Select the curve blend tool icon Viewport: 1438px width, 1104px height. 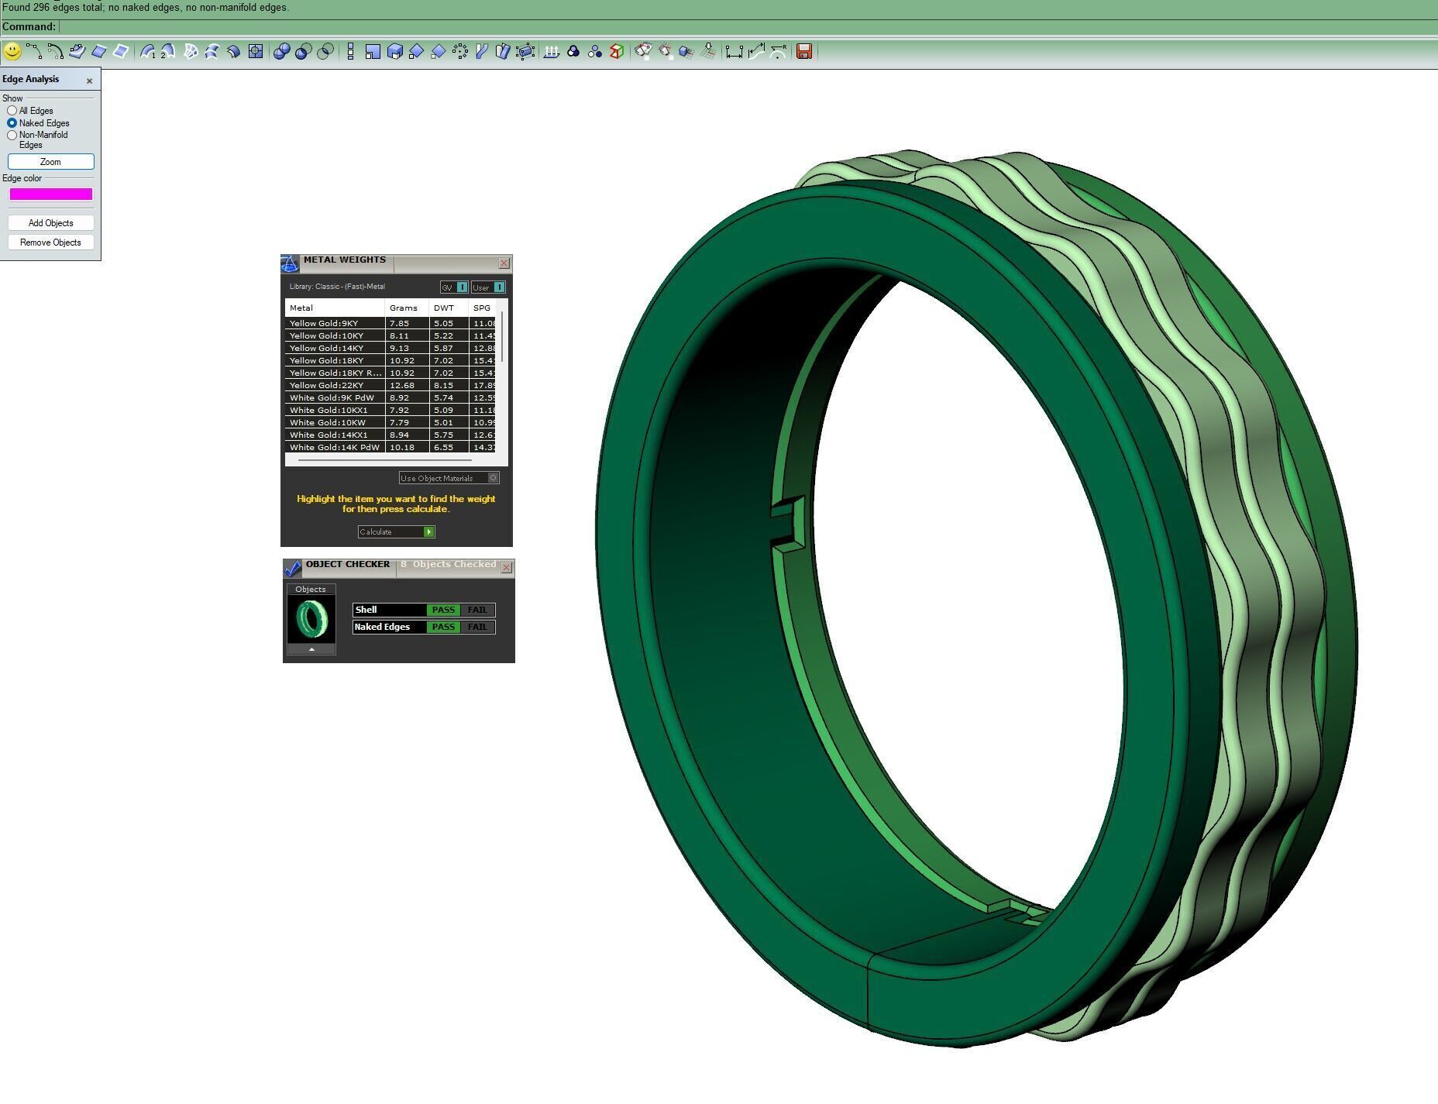55,52
